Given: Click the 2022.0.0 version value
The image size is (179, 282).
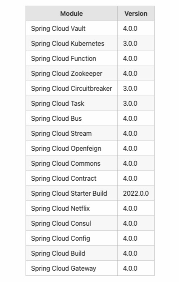Looking at the screenshot, I should [x=136, y=193].
